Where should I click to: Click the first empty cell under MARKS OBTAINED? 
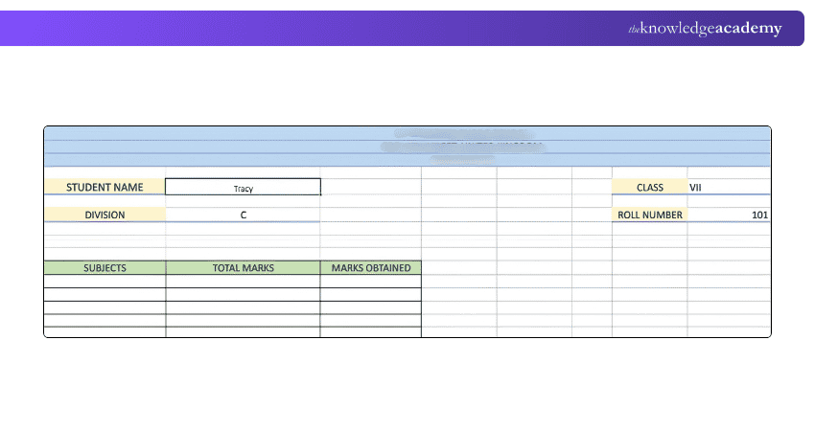coord(371,281)
